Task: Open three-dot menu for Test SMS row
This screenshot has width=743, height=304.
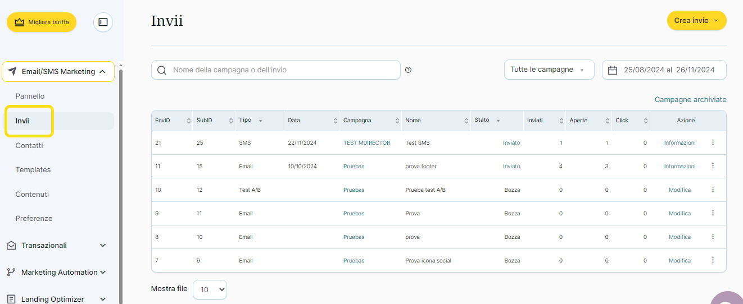Action: pyautogui.click(x=713, y=142)
